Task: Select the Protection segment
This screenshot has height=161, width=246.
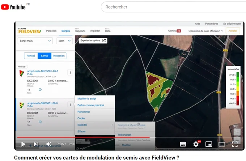Action: [x=59, y=56]
